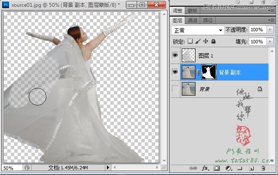Open the 正常 blend mode dropdown
The height and width of the screenshot is (175, 278).
point(198,30)
